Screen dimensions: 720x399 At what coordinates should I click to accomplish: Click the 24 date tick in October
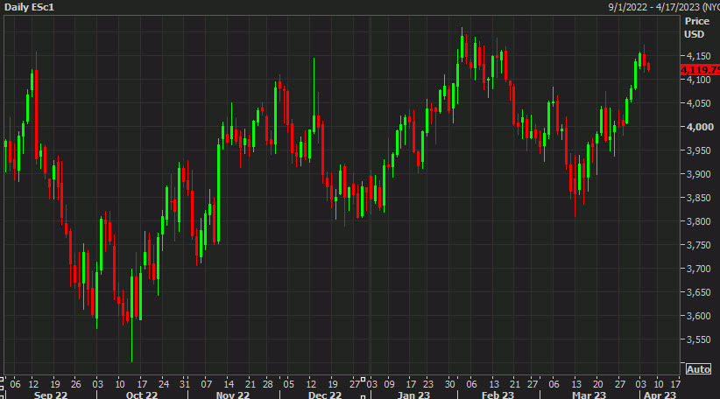[x=164, y=384]
